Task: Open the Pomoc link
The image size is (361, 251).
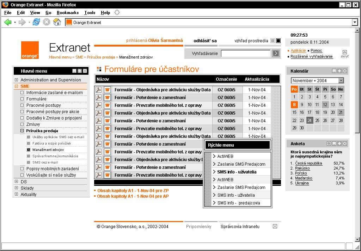Action: pos(316,50)
